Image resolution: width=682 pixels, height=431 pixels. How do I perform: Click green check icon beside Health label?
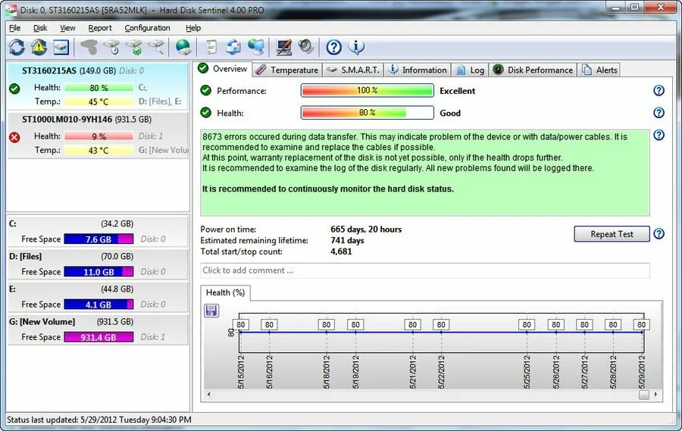click(205, 113)
